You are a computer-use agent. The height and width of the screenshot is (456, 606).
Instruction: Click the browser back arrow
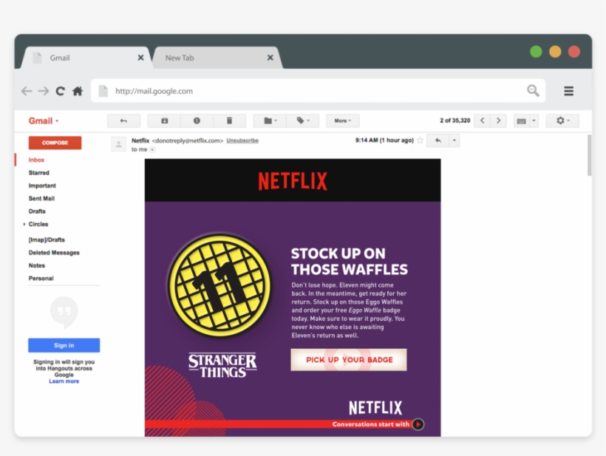(x=27, y=91)
